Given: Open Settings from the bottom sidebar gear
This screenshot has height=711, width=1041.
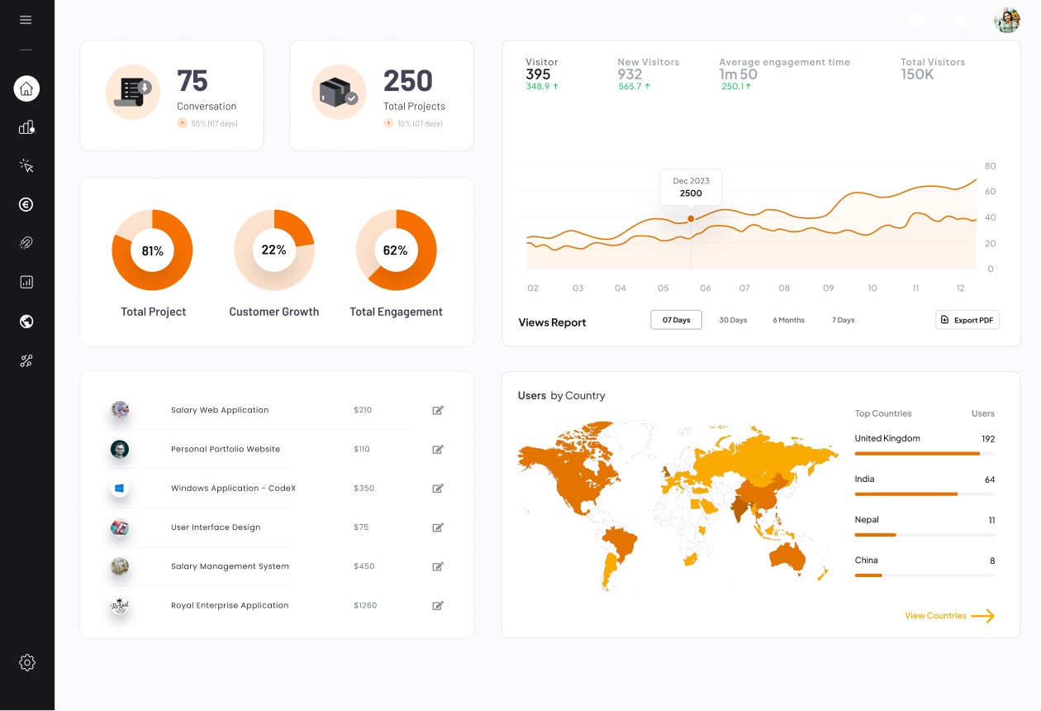Looking at the screenshot, I should (x=27, y=662).
